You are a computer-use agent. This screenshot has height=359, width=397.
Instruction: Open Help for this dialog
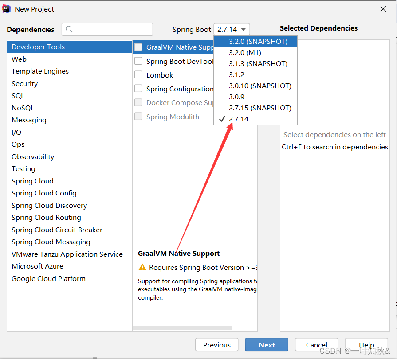point(366,345)
